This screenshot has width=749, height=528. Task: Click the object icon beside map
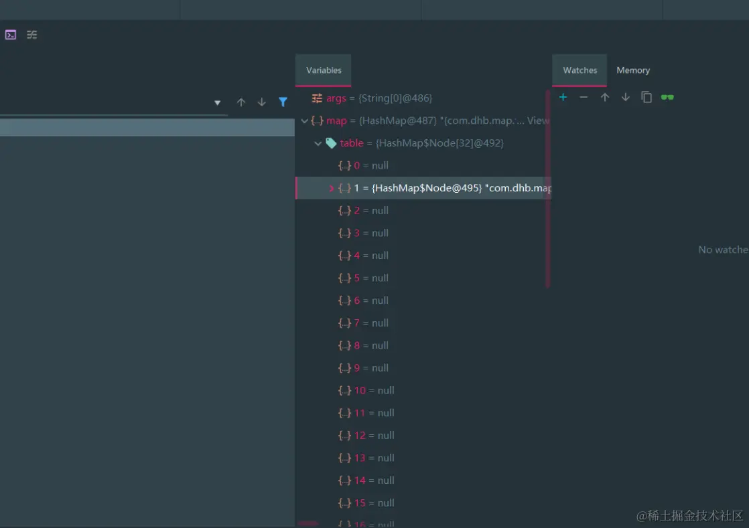(317, 120)
